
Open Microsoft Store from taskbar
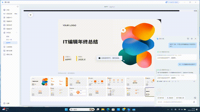(113, 109)
